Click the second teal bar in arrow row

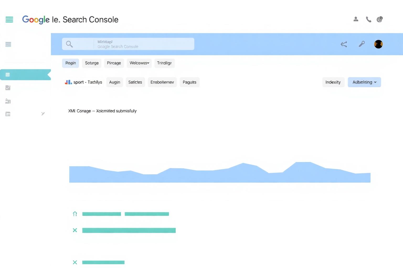click(x=147, y=214)
